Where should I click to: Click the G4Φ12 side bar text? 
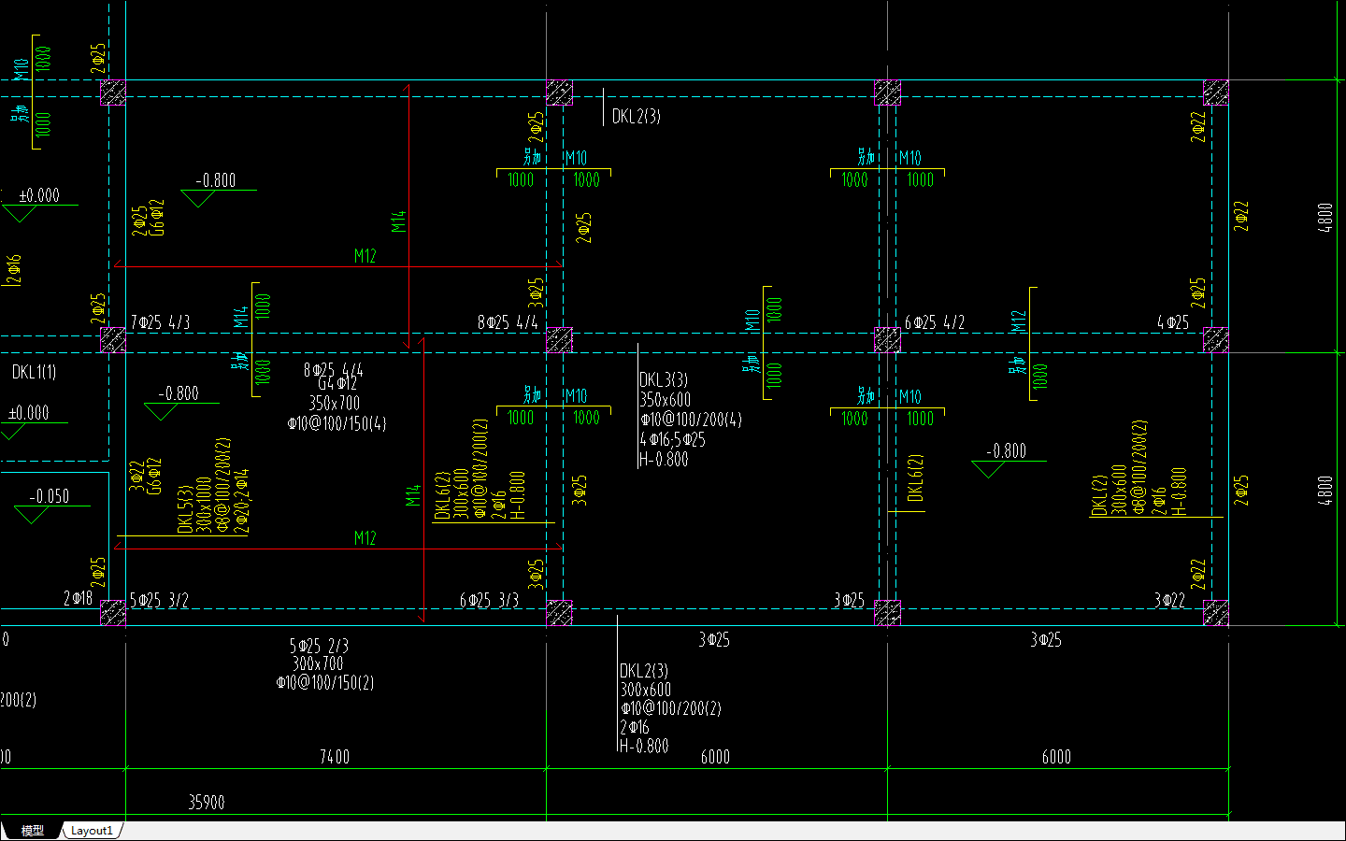pos(337,384)
